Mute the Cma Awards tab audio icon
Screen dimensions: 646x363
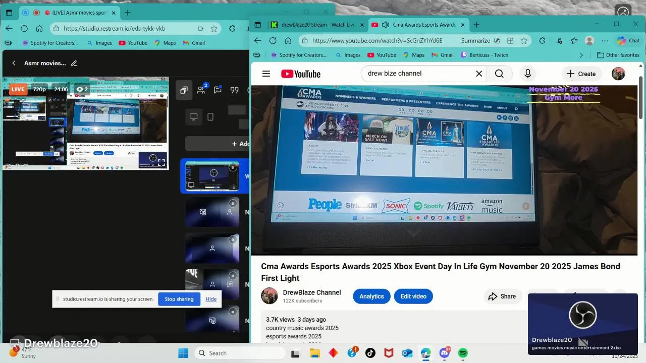coord(386,25)
